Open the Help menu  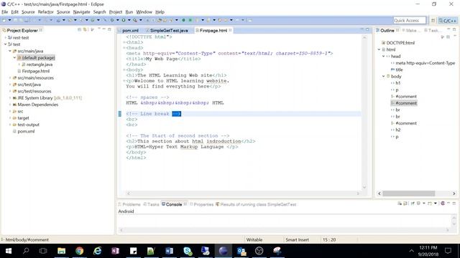click(160, 12)
